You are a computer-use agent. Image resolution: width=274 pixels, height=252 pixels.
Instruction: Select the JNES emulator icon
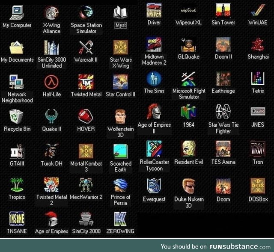coord(258,111)
